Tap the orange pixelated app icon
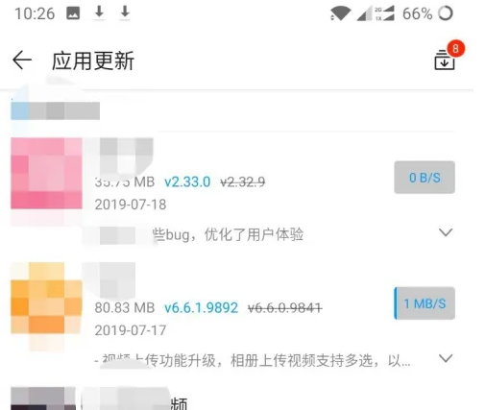486x410 pixels. (x=46, y=299)
